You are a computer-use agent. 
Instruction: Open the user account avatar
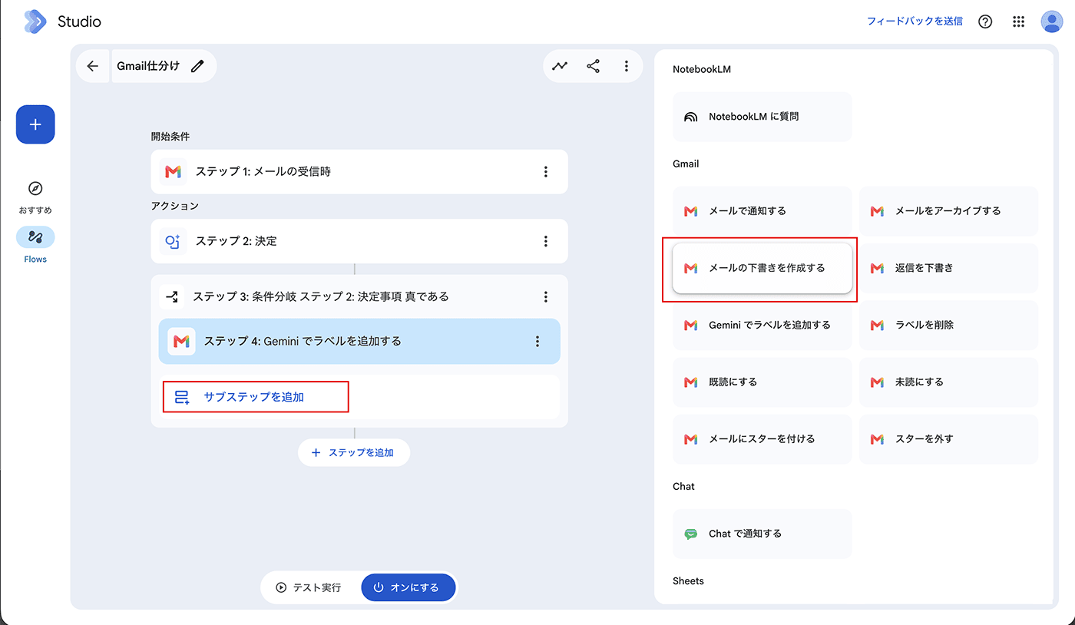point(1051,21)
